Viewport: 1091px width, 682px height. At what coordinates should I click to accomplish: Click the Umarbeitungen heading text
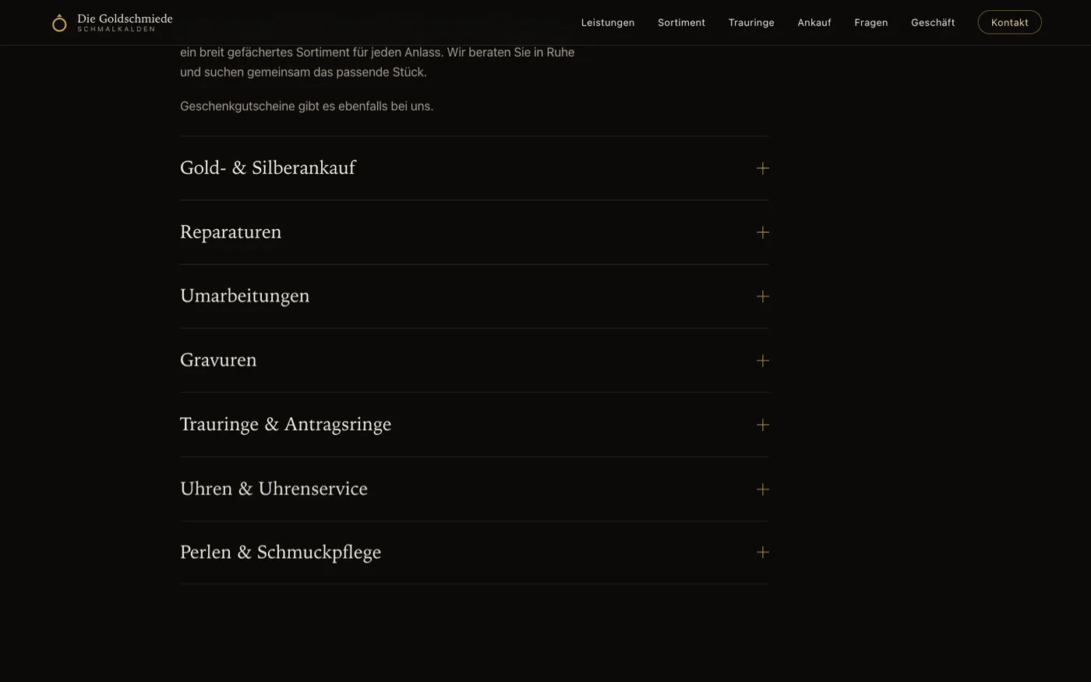point(245,296)
